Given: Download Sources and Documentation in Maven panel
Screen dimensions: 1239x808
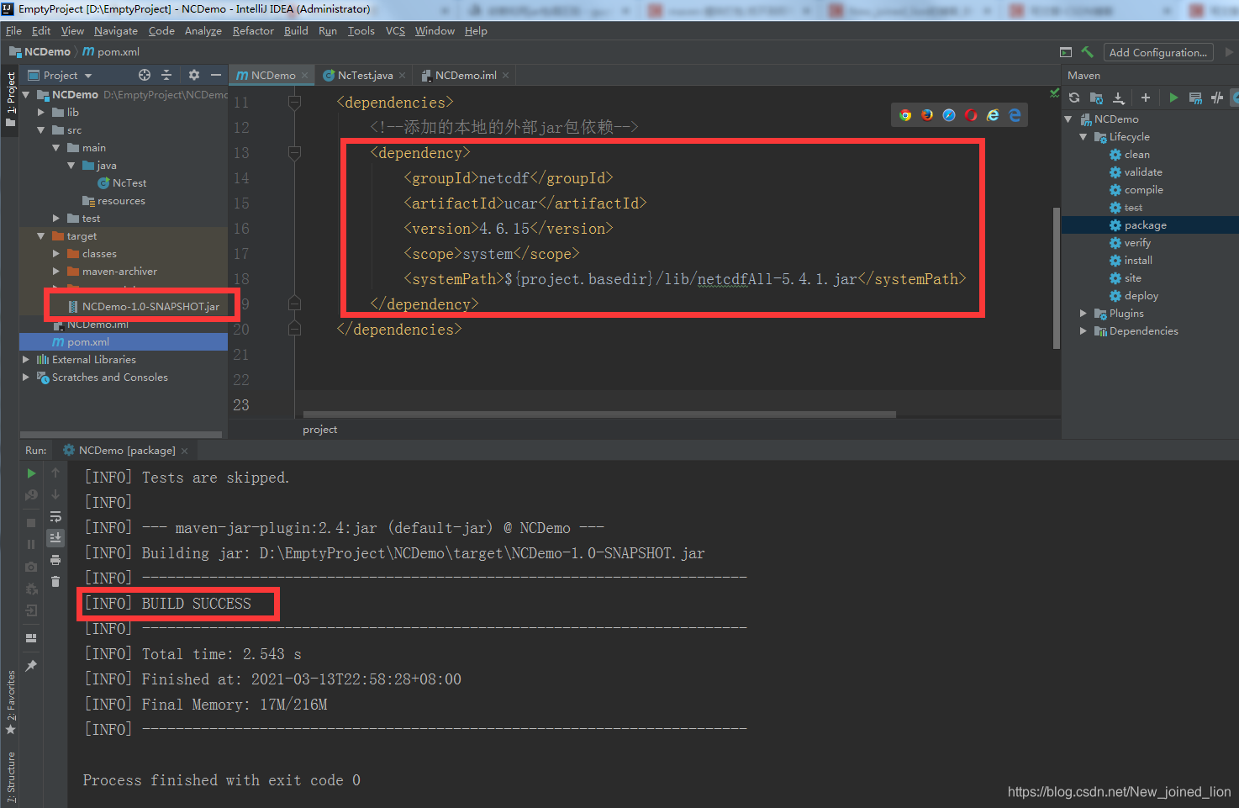Looking at the screenshot, I should coord(1119,98).
